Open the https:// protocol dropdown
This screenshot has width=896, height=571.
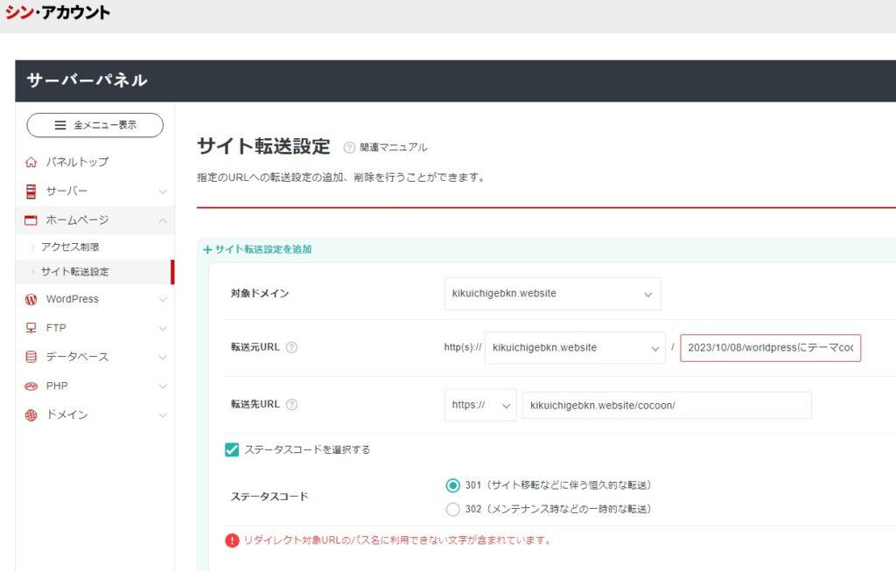pos(480,405)
